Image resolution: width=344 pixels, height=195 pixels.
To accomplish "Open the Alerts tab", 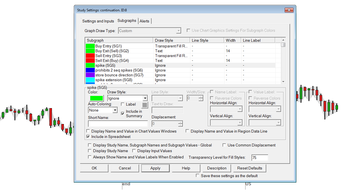I will coord(144,21).
